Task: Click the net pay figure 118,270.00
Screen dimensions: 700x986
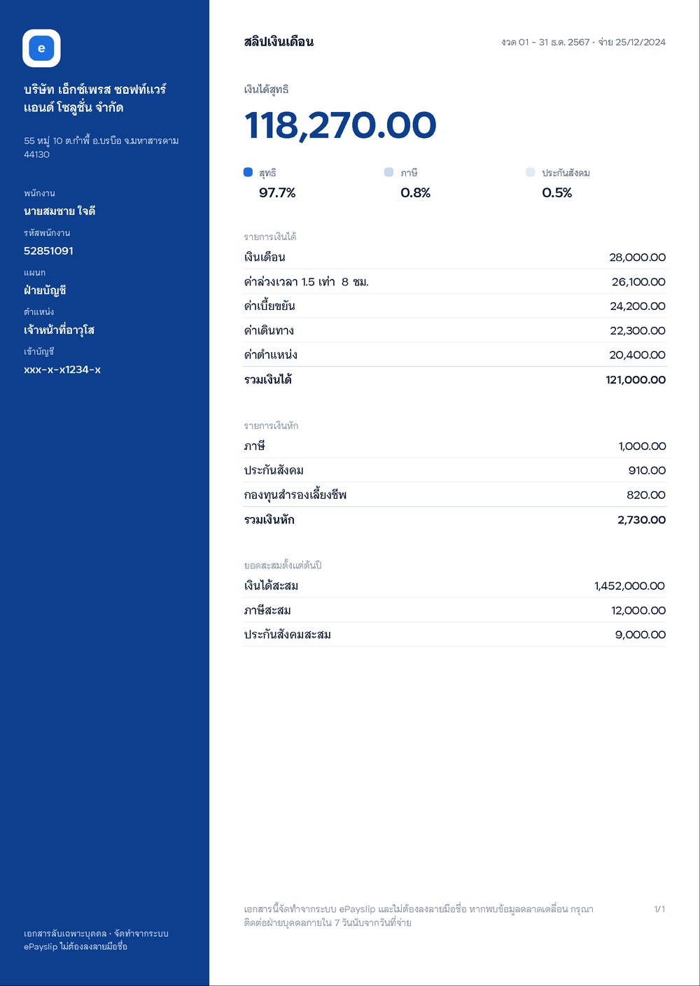Action: tap(340, 125)
